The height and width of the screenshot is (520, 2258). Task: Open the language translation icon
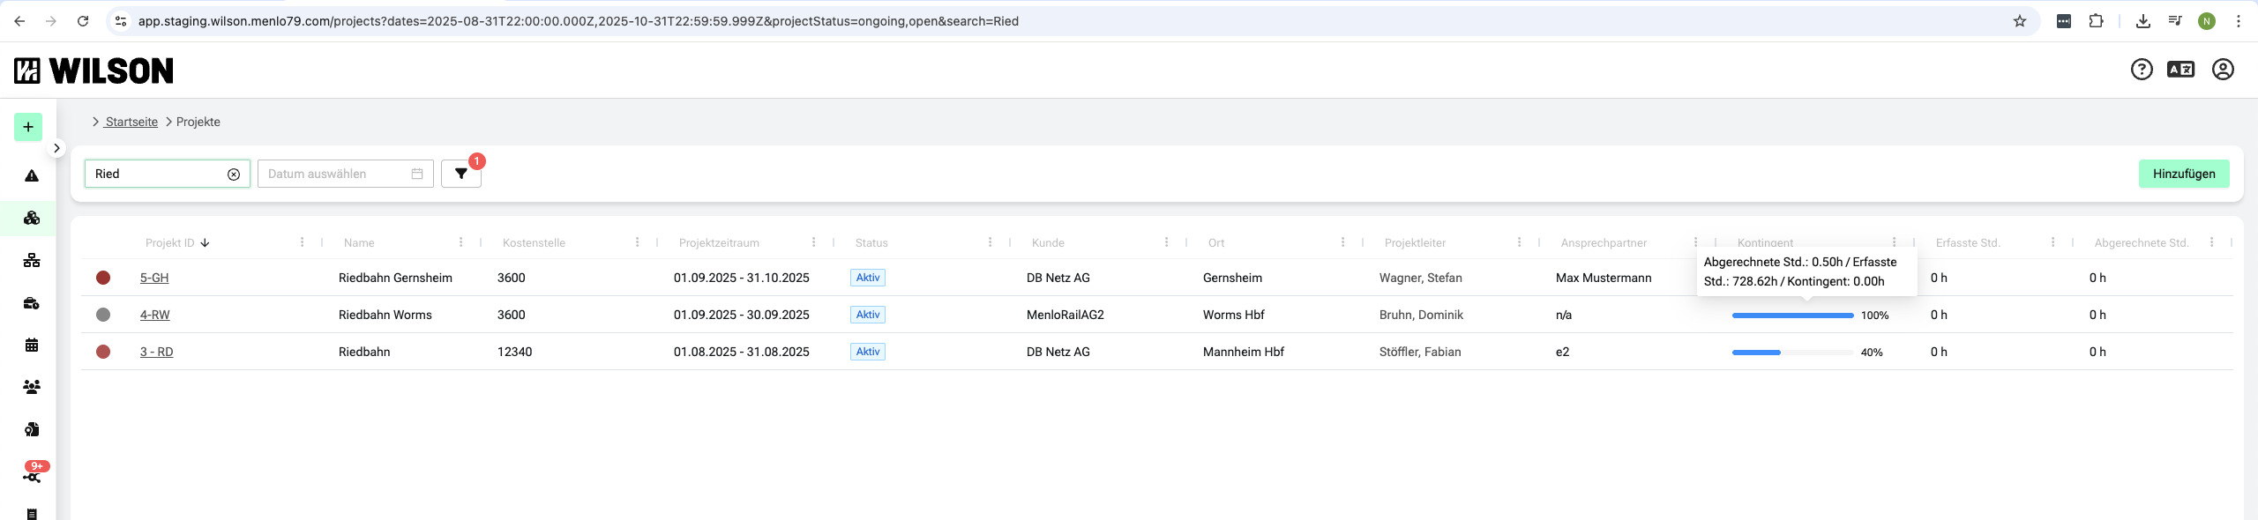coord(2180,70)
